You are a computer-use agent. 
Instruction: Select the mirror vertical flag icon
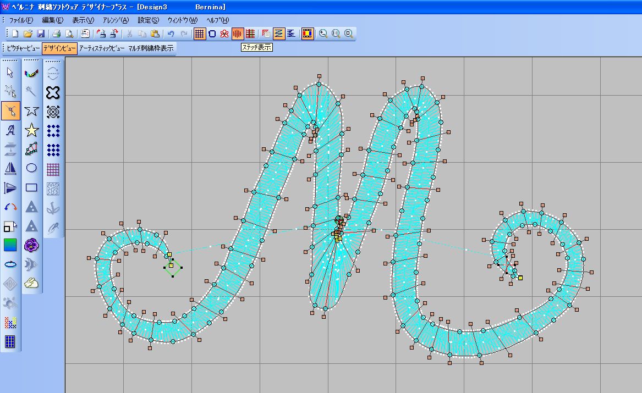[x=10, y=187]
